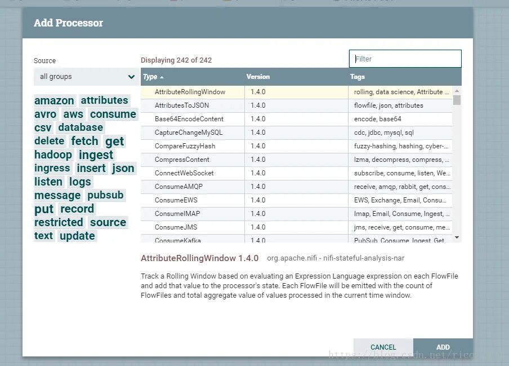Click the 'flowfile, json, attributes' tags cell

[x=400, y=105]
